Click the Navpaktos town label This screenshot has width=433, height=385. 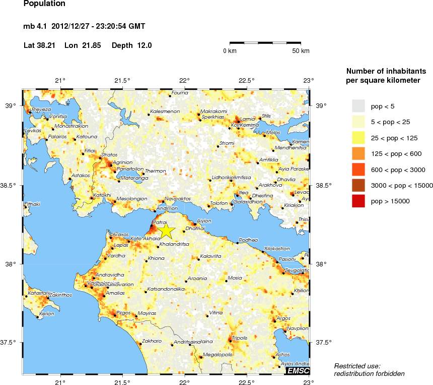(x=178, y=199)
